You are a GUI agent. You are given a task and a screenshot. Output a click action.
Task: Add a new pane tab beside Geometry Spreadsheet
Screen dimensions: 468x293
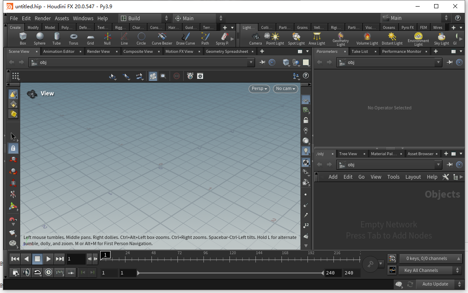262,51
